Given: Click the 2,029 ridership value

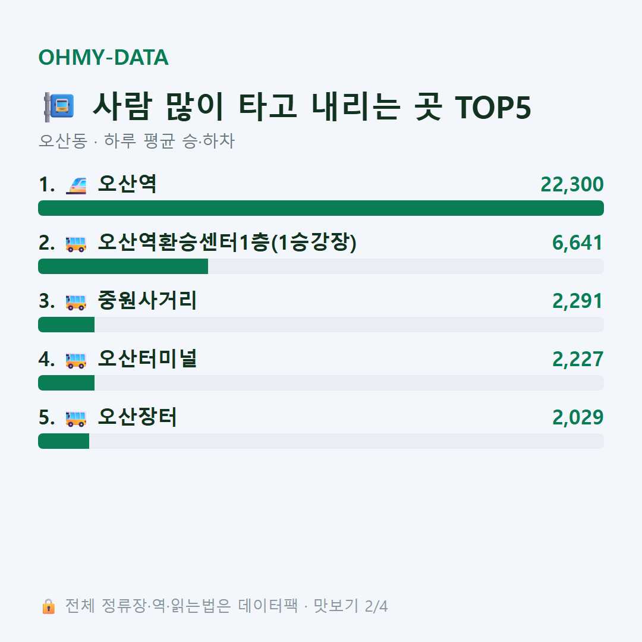Looking at the screenshot, I should pos(578,418).
